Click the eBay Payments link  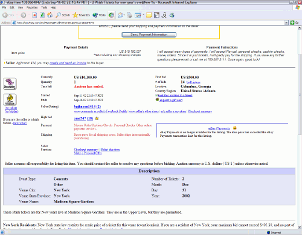(219, 128)
